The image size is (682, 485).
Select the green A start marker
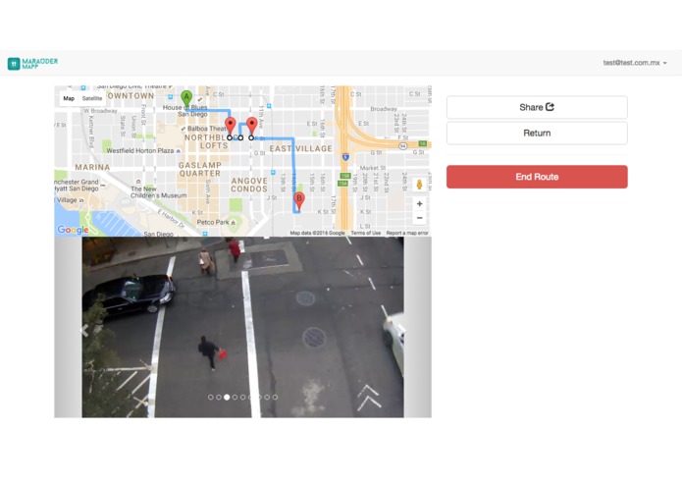[186, 99]
